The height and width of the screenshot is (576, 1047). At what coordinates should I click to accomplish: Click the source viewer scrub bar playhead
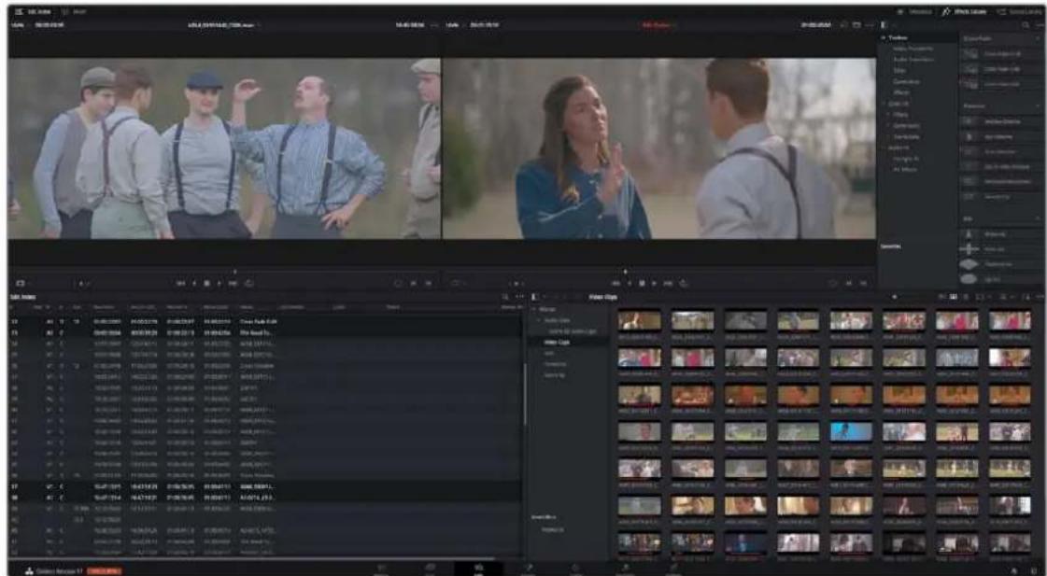coord(234,272)
